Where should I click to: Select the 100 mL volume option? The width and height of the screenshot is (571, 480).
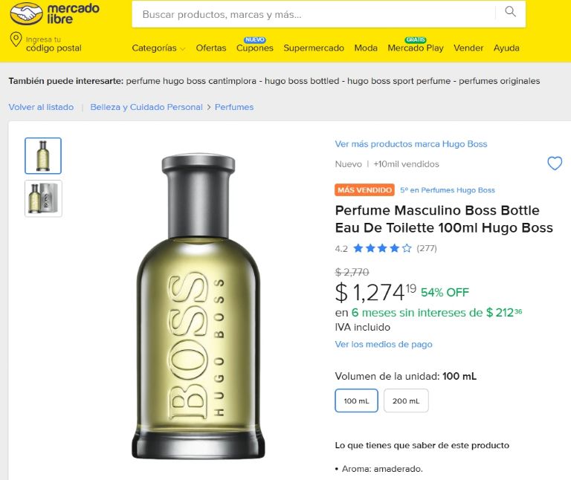point(356,400)
